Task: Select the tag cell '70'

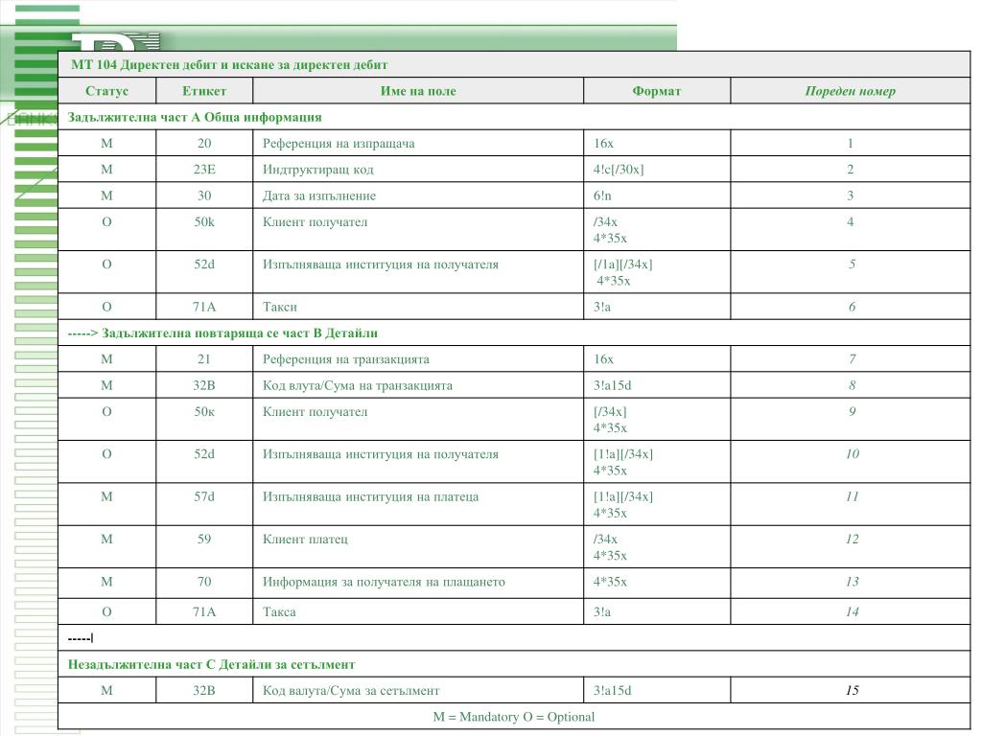Action: pos(204,582)
